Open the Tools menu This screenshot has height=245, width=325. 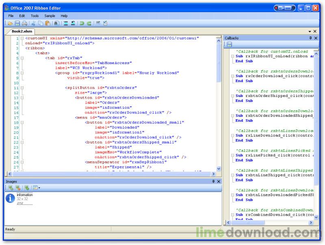(x=35, y=15)
